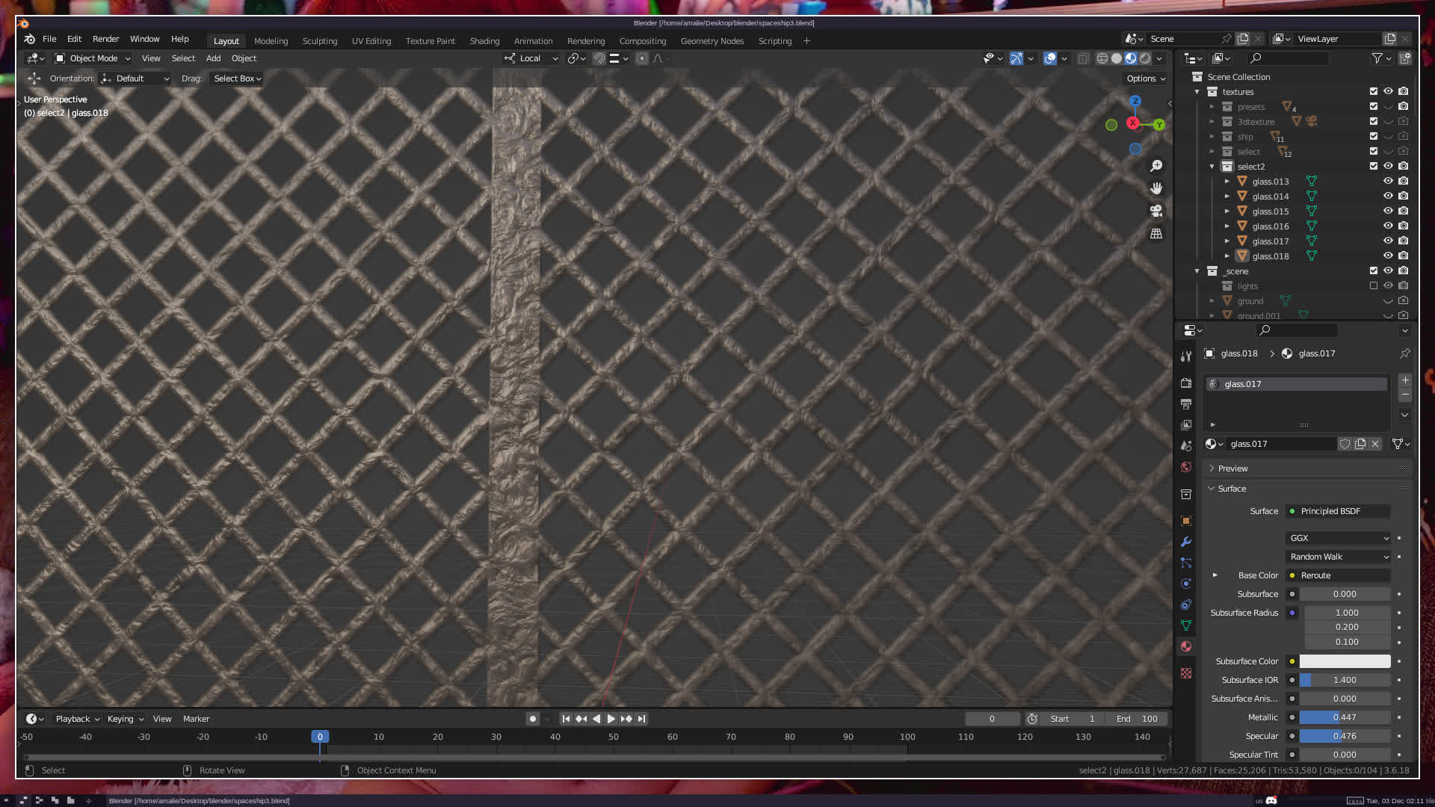Switch to orthographic grid view icon
The image size is (1435, 807).
point(1156,234)
